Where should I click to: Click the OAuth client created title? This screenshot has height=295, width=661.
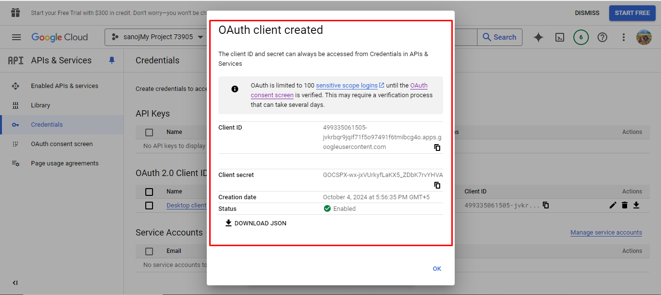271,30
